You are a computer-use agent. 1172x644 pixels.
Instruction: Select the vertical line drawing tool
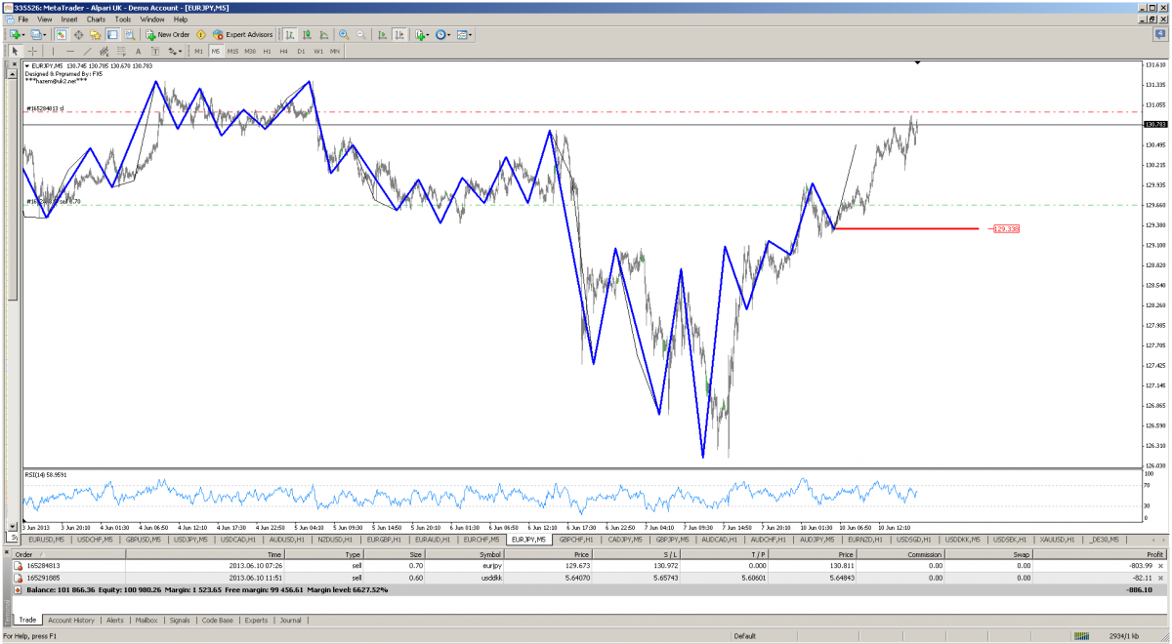click(x=56, y=51)
